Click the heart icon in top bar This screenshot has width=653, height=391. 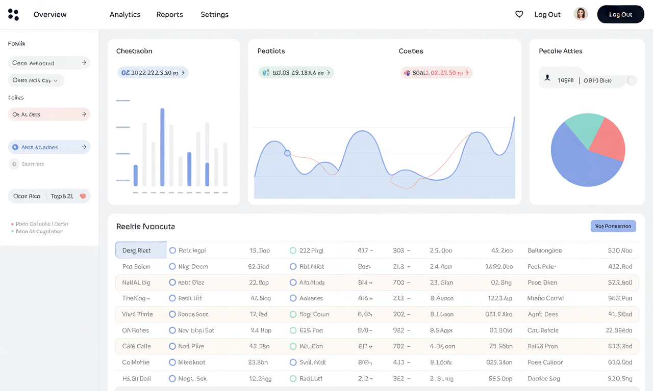coord(519,14)
